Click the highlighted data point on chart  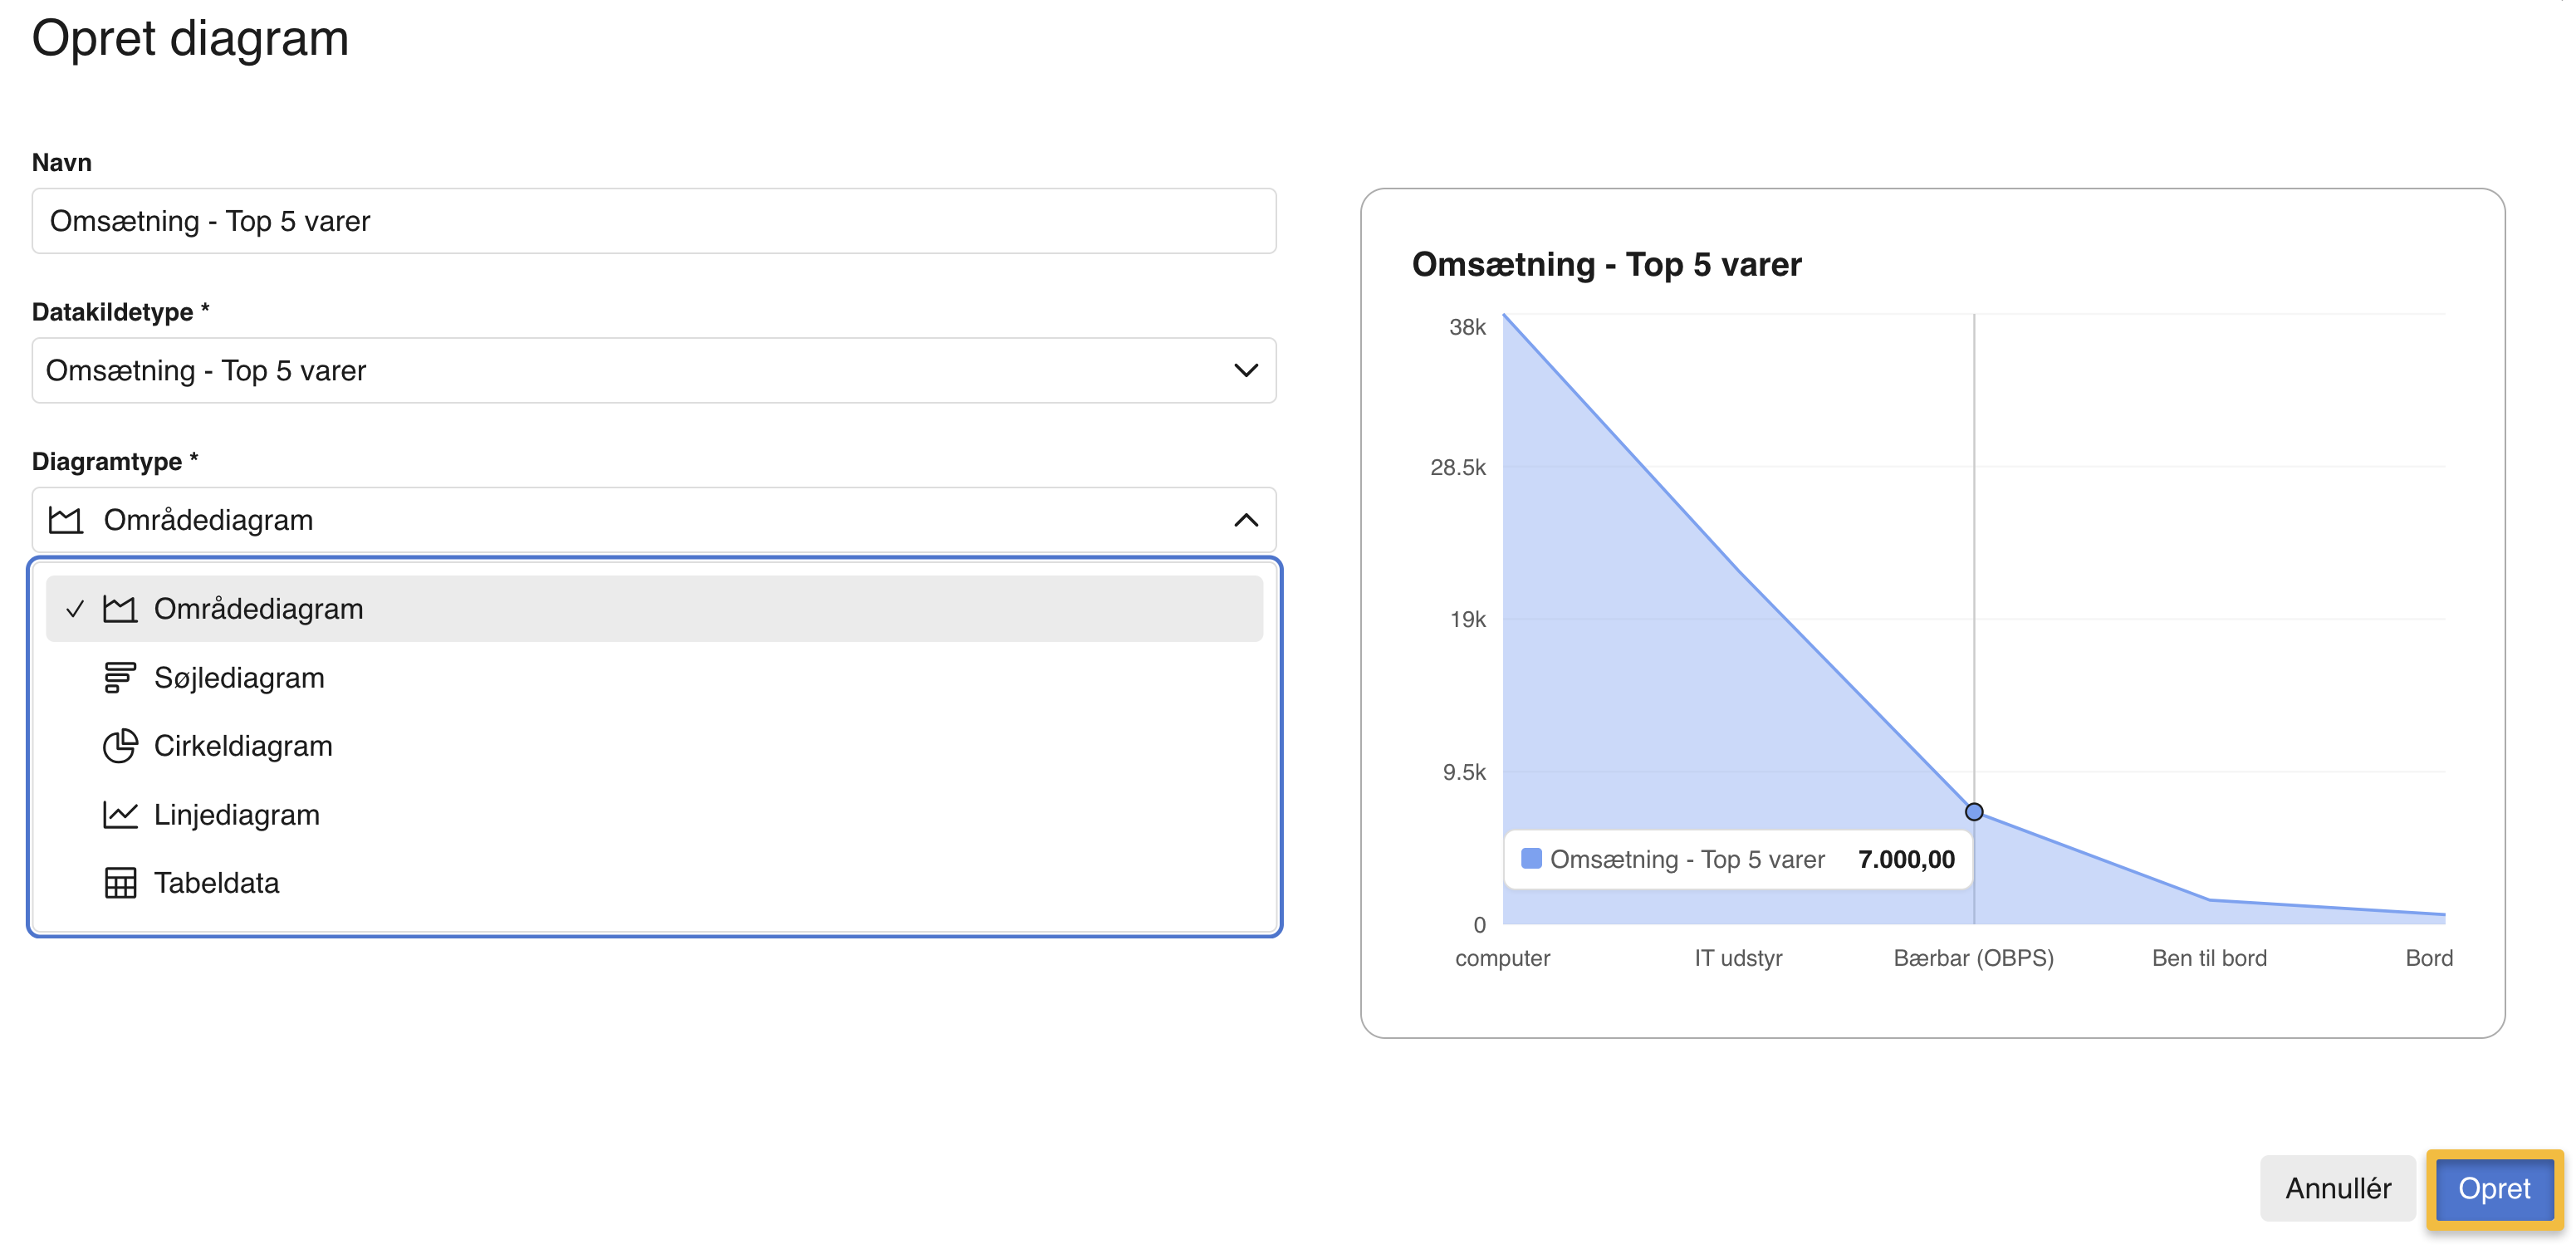(x=1974, y=812)
